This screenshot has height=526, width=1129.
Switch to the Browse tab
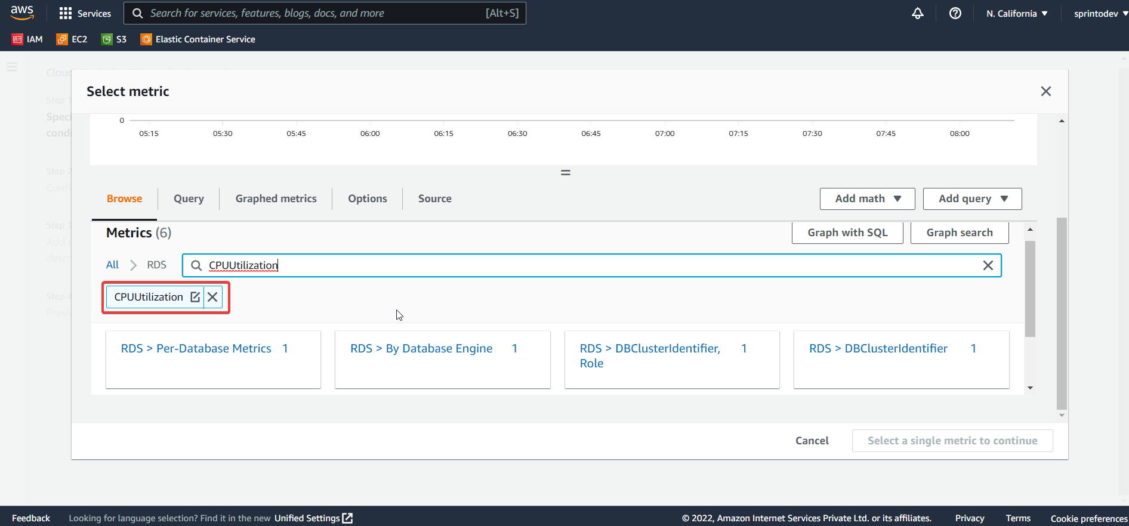125,199
